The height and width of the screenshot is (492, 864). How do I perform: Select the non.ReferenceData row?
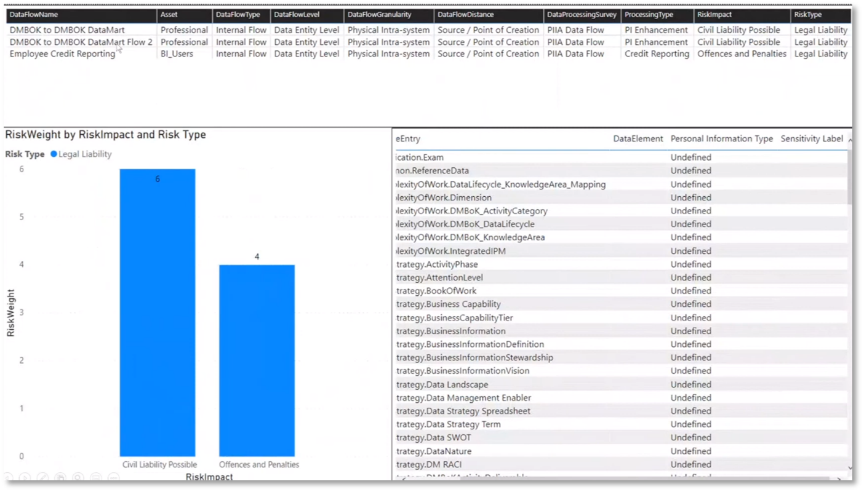pos(620,170)
